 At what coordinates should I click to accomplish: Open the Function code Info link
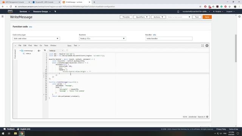(30, 27)
